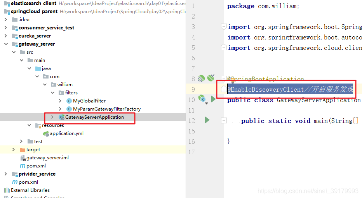Click the java source folder icon
Screen dimensions: 362x198
(x=38, y=68)
